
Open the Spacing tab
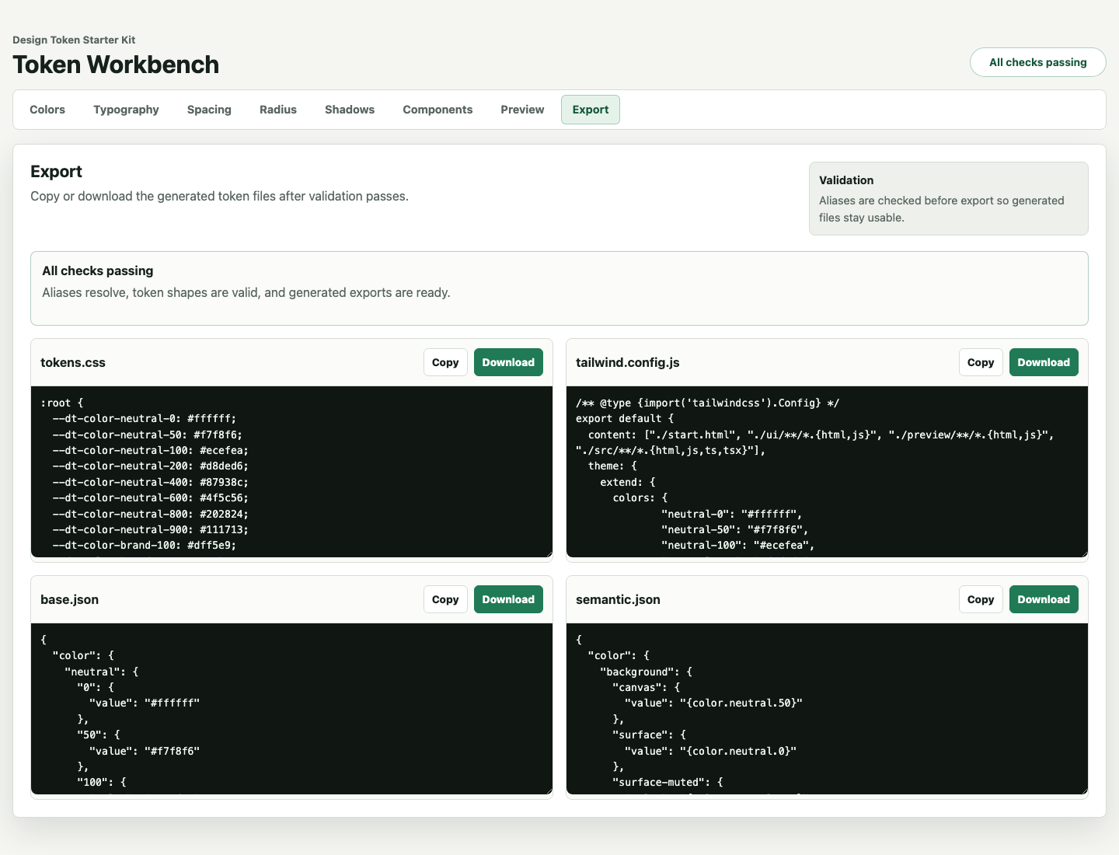point(209,110)
